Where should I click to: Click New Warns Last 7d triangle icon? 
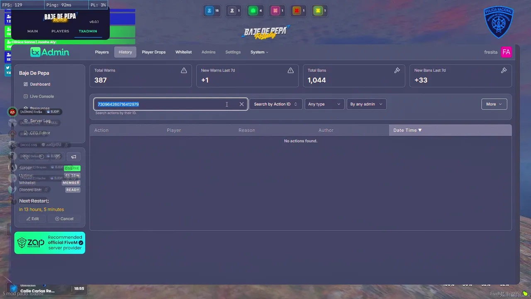pyautogui.click(x=290, y=71)
